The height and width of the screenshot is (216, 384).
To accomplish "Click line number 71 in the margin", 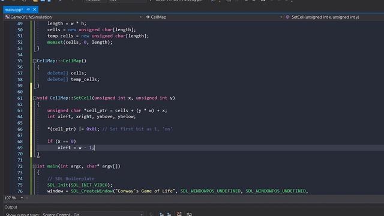I will (x=20, y=160).
